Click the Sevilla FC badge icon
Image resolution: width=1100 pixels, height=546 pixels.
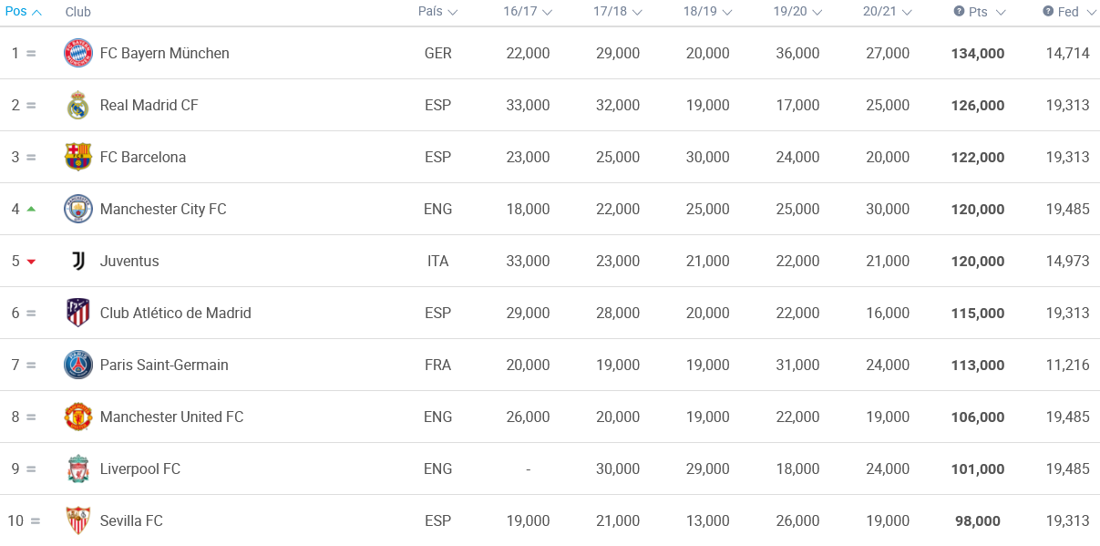(x=78, y=520)
